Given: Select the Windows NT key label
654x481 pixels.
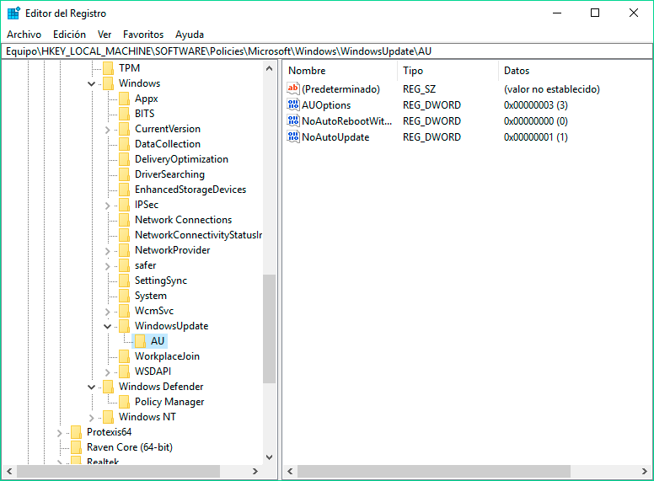Looking at the screenshot, I should point(147,417).
